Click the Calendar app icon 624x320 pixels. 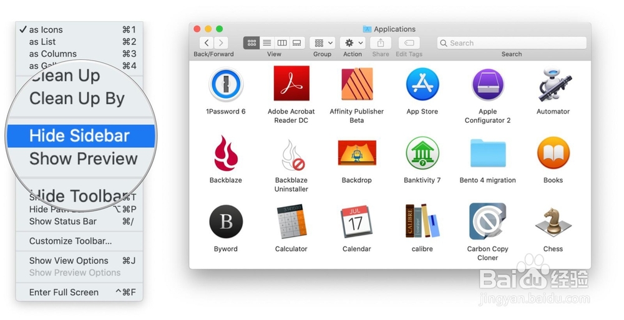pos(356,221)
